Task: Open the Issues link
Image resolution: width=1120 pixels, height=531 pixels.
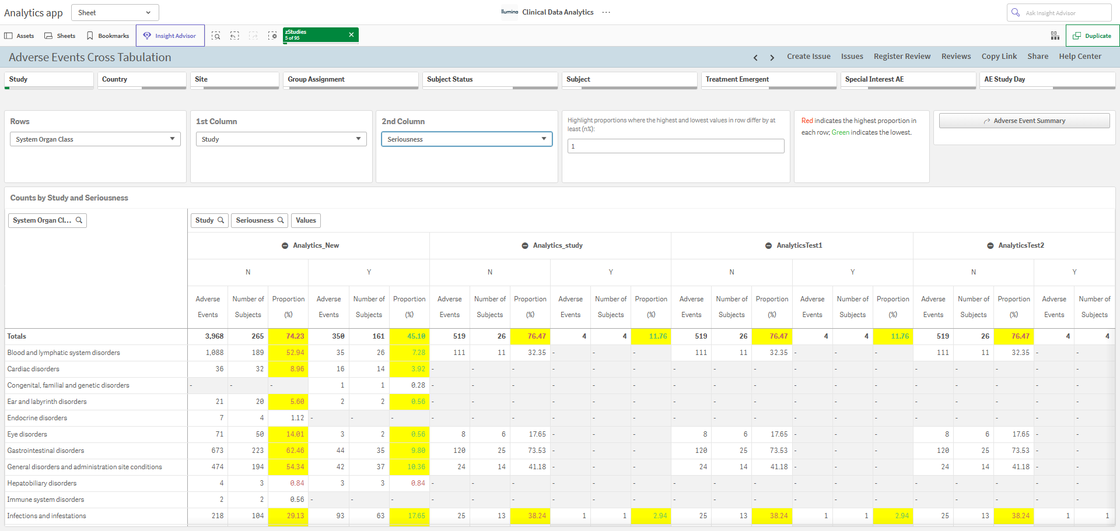Action: pos(852,57)
